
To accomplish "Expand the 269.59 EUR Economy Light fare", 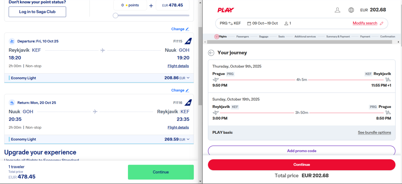I will (x=188, y=139).
